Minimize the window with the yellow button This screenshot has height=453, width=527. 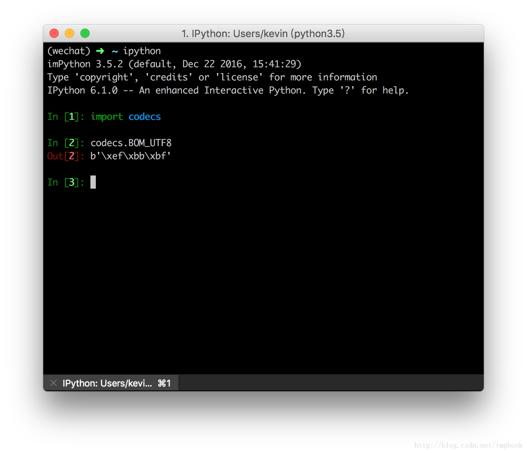click(70, 33)
